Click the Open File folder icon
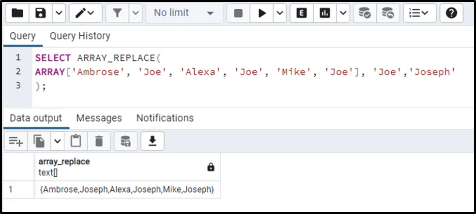476x214 pixels. point(17,14)
